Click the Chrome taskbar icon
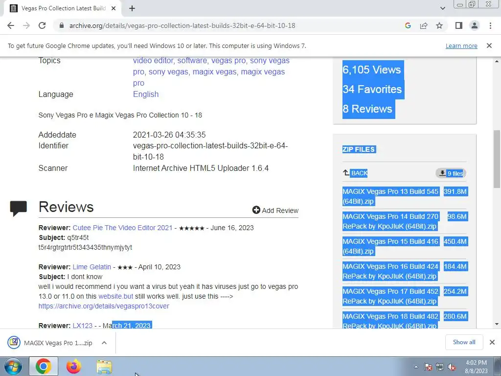 44,367
